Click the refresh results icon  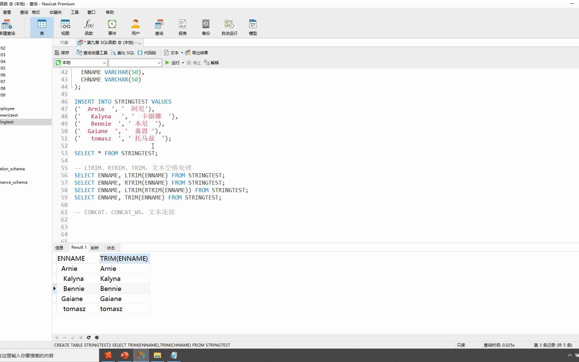tap(89, 338)
